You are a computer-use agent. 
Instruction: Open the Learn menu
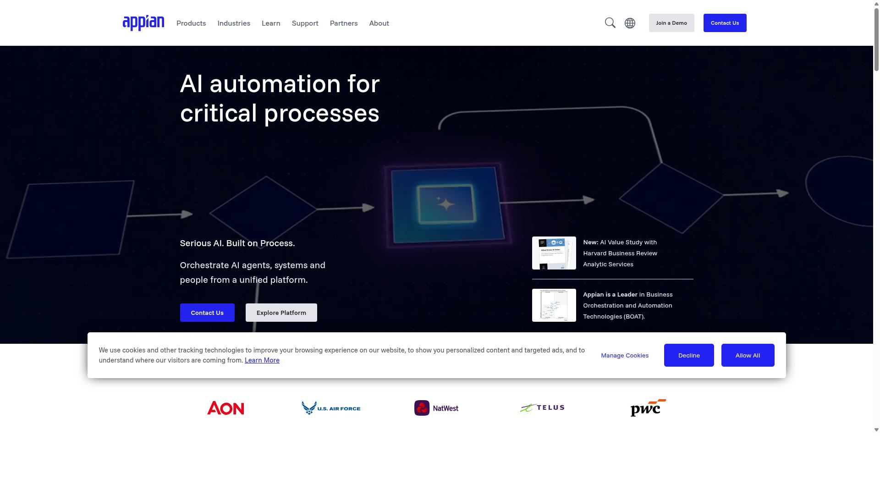click(x=271, y=23)
